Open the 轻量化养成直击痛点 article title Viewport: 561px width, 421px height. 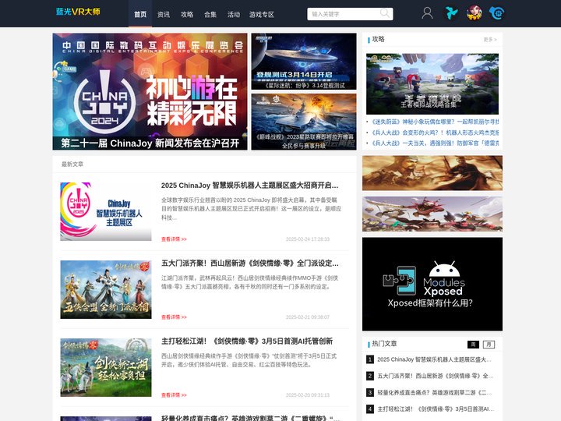click(x=250, y=418)
